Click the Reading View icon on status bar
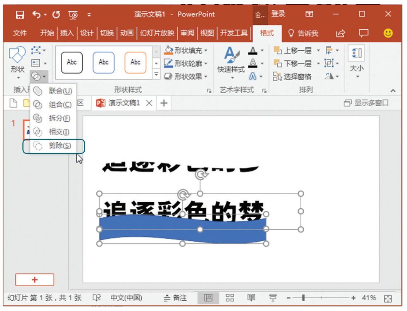Screen dimensions: 407x311 coord(251,297)
